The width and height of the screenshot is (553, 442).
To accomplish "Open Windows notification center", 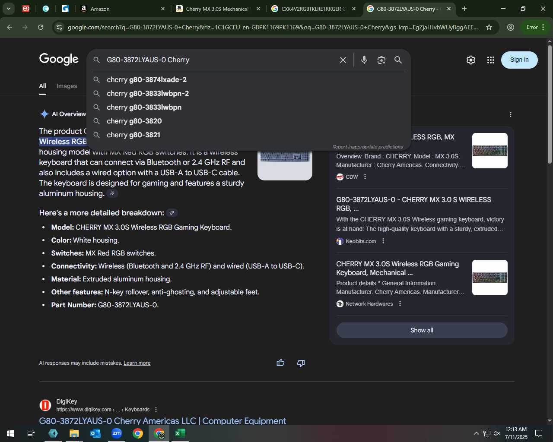I will point(539,433).
